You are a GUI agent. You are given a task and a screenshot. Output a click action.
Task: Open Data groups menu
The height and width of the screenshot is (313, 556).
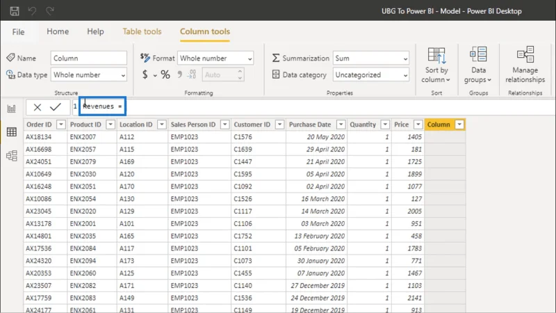(478, 65)
